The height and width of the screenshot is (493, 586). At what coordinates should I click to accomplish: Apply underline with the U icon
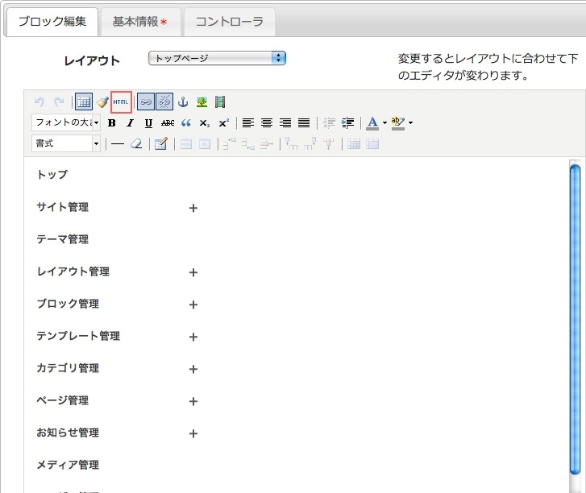tap(148, 123)
